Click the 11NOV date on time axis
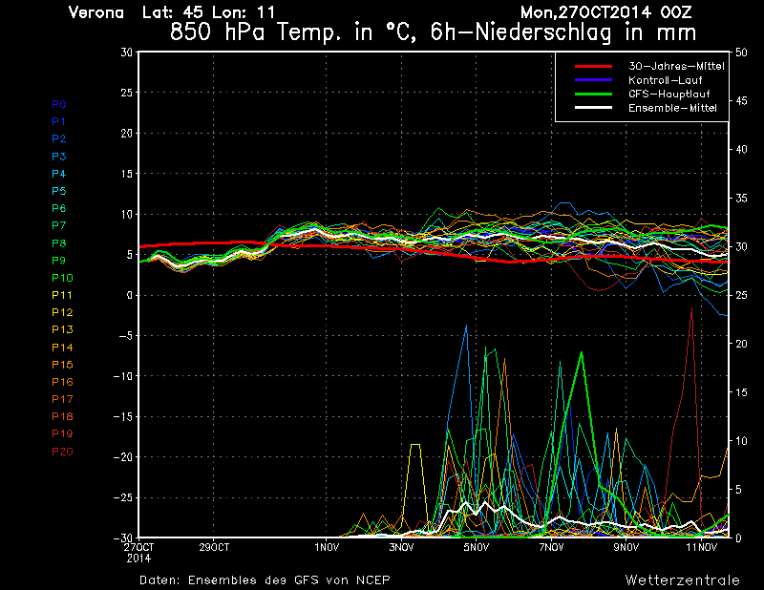Screen dimensions: 764x590 tap(701, 547)
